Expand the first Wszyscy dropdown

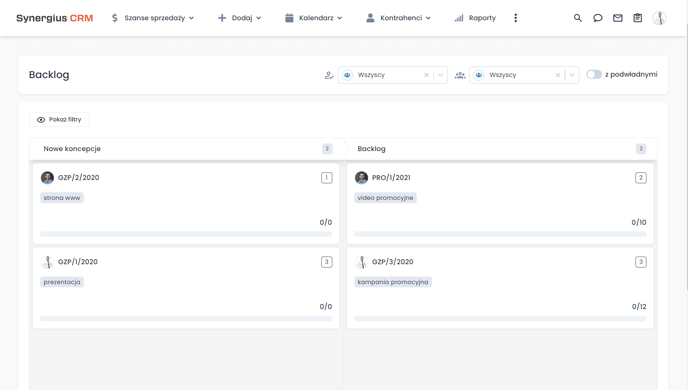point(440,75)
